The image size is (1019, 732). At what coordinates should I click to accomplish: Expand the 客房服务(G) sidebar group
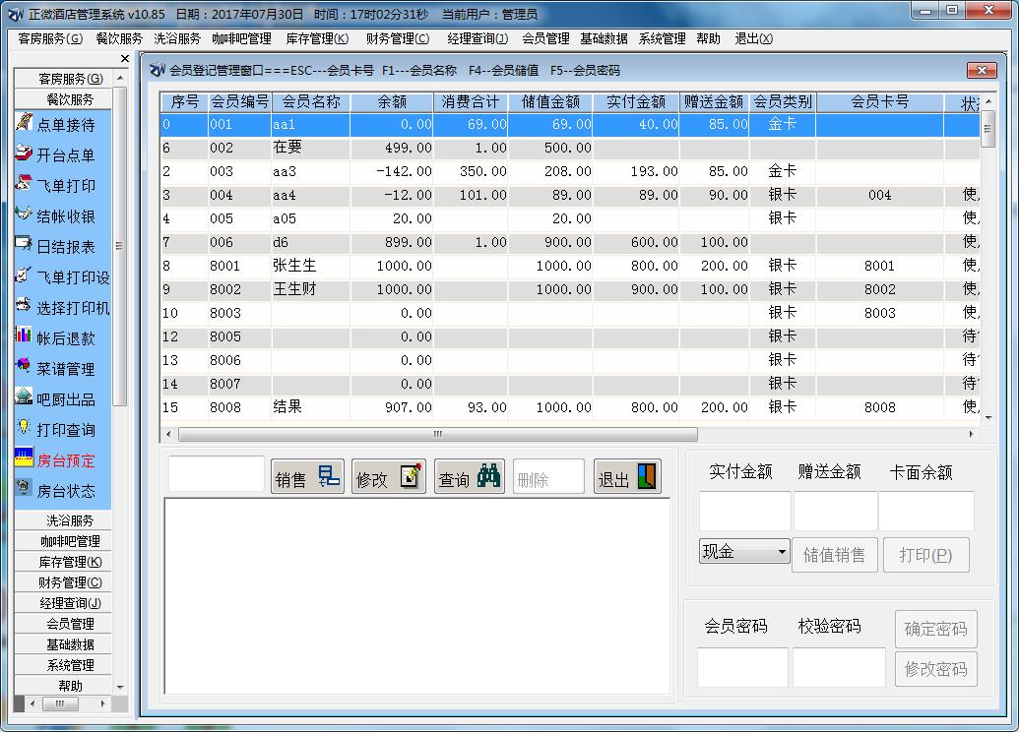(x=63, y=79)
